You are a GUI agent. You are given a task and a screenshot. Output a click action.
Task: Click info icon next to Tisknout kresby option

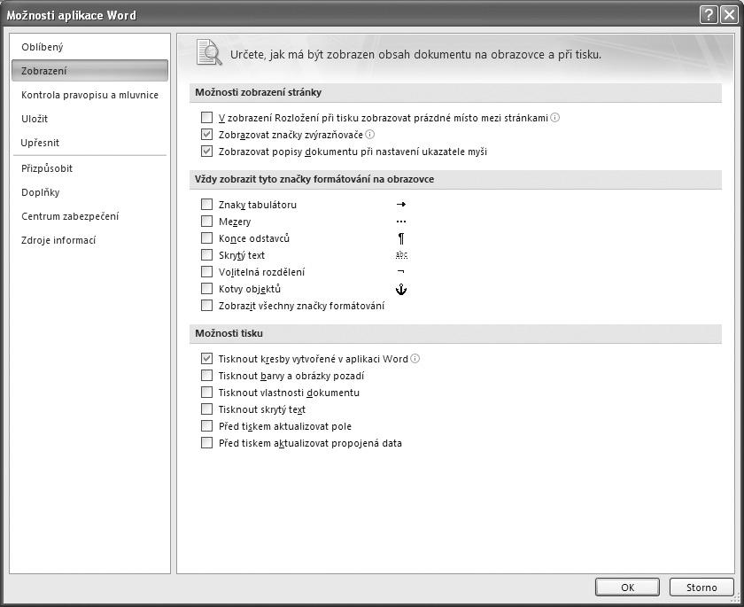[415, 359]
